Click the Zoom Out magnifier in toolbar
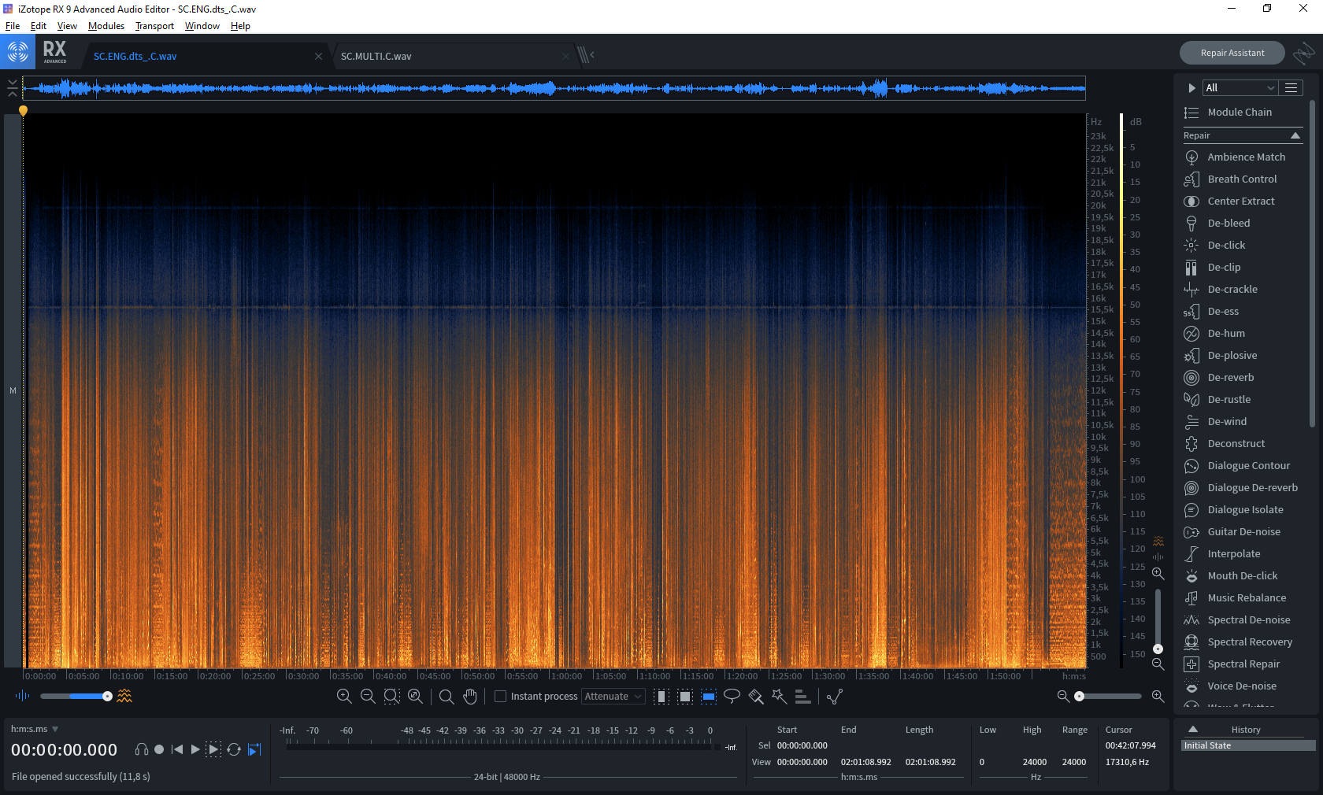1323x795 pixels. [x=368, y=696]
